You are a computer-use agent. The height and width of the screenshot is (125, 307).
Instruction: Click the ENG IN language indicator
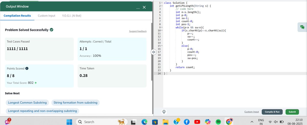261,122
